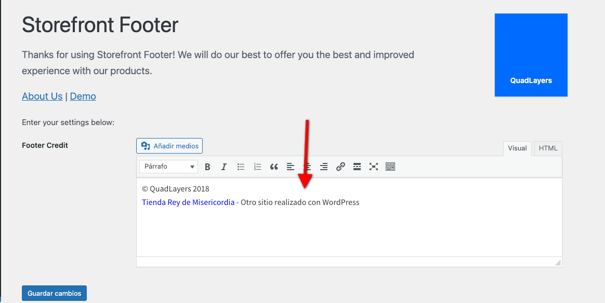
Task: Grab the editor resize handle
Action: click(558, 263)
